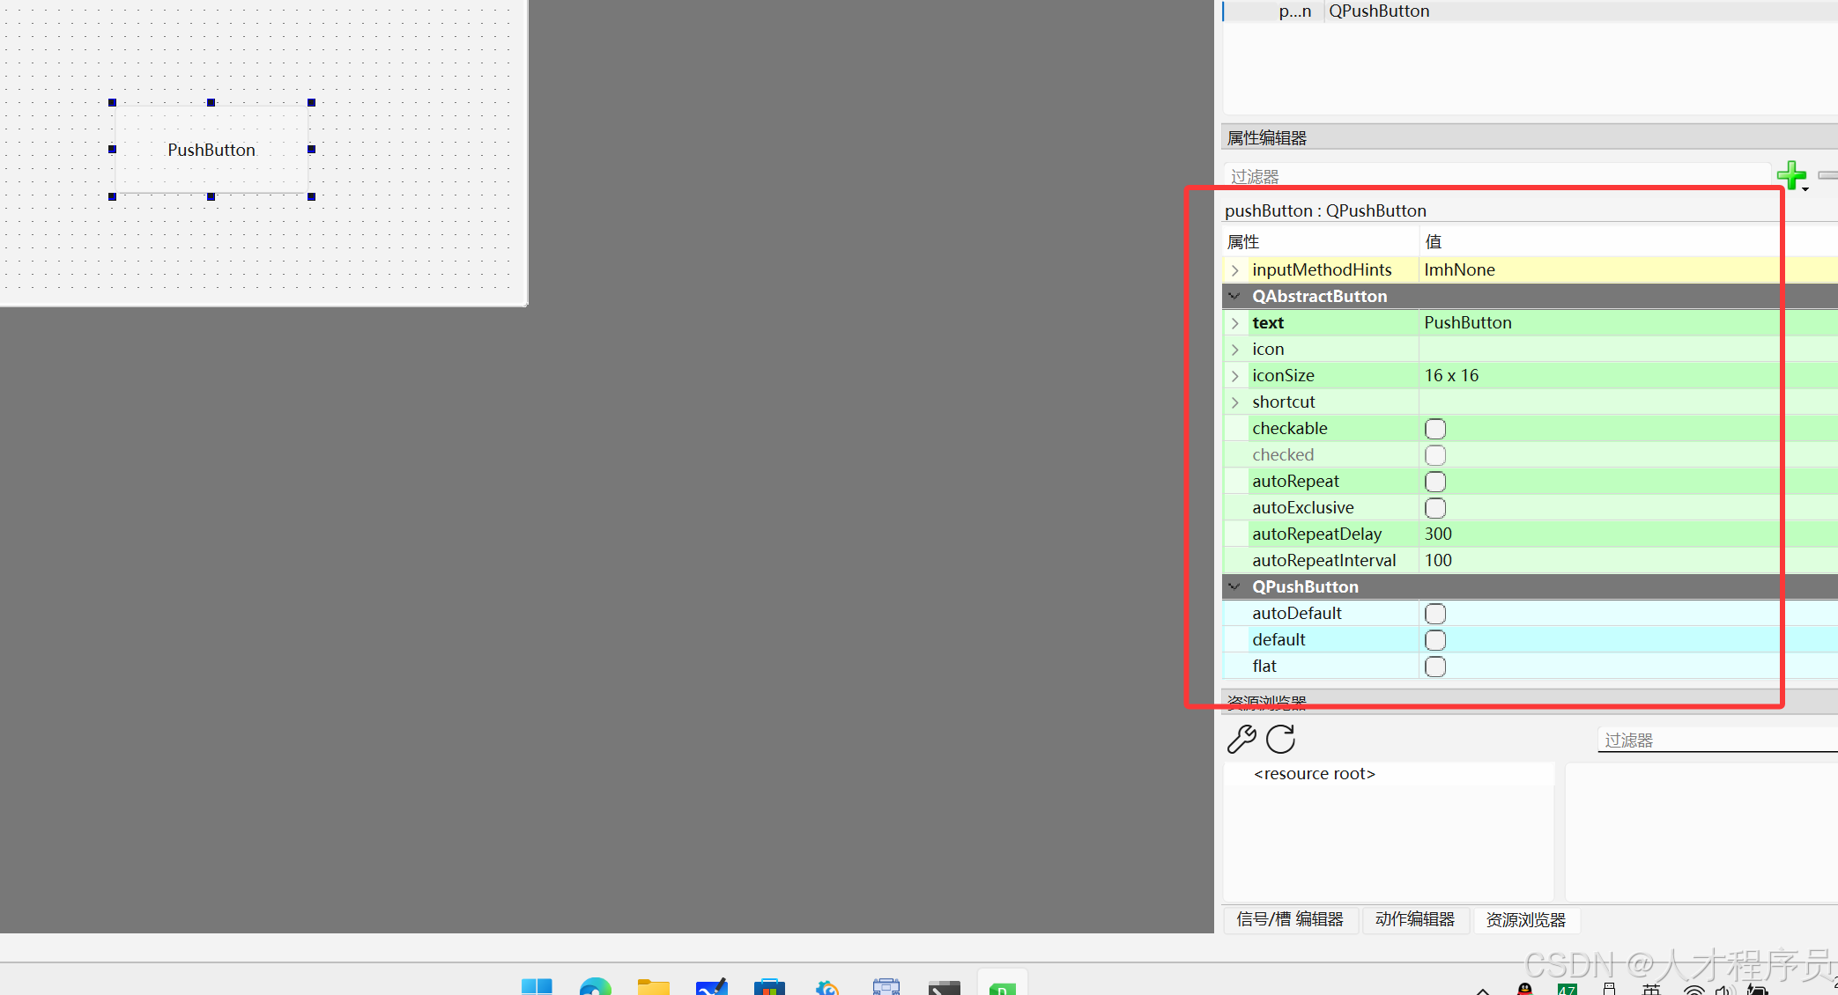
Task: Open Microsoft Edge from taskbar
Action: click(595, 986)
